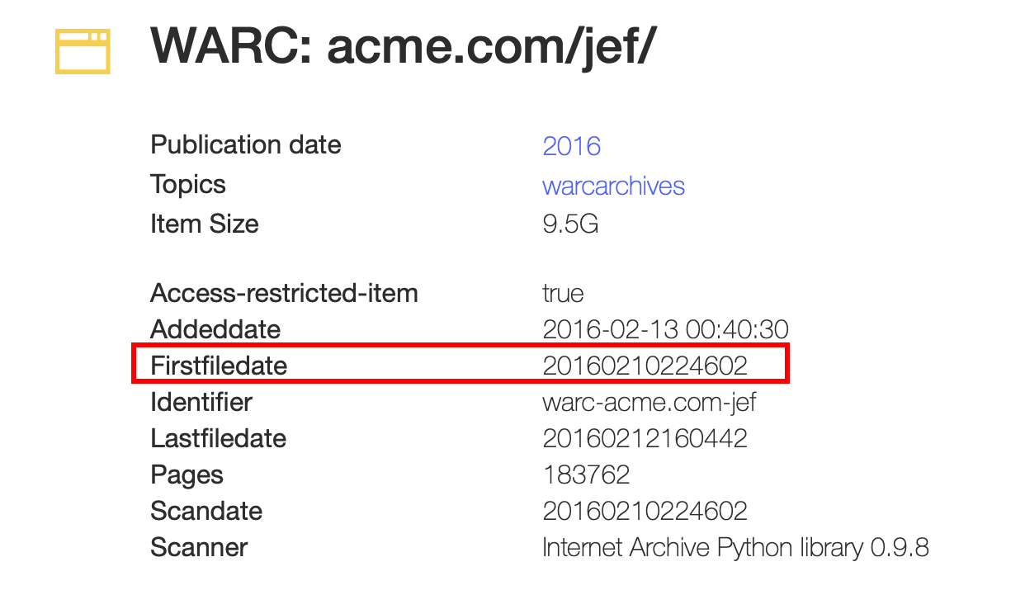The width and height of the screenshot is (1025, 609).
Task: Click the Item Size value 9.5G
Action: (570, 224)
